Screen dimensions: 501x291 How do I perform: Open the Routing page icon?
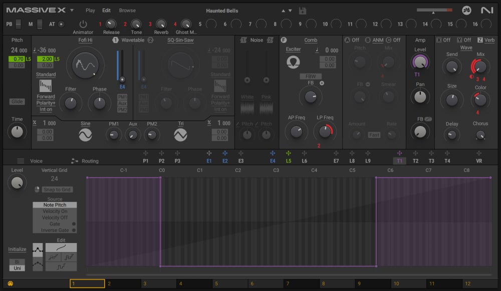[x=75, y=161]
